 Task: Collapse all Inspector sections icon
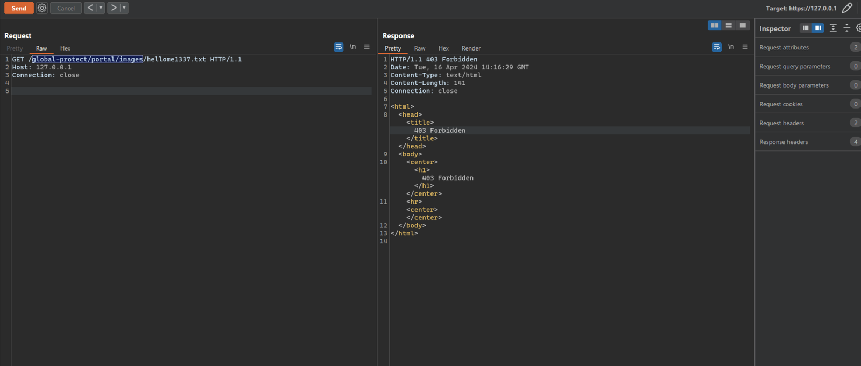point(847,28)
